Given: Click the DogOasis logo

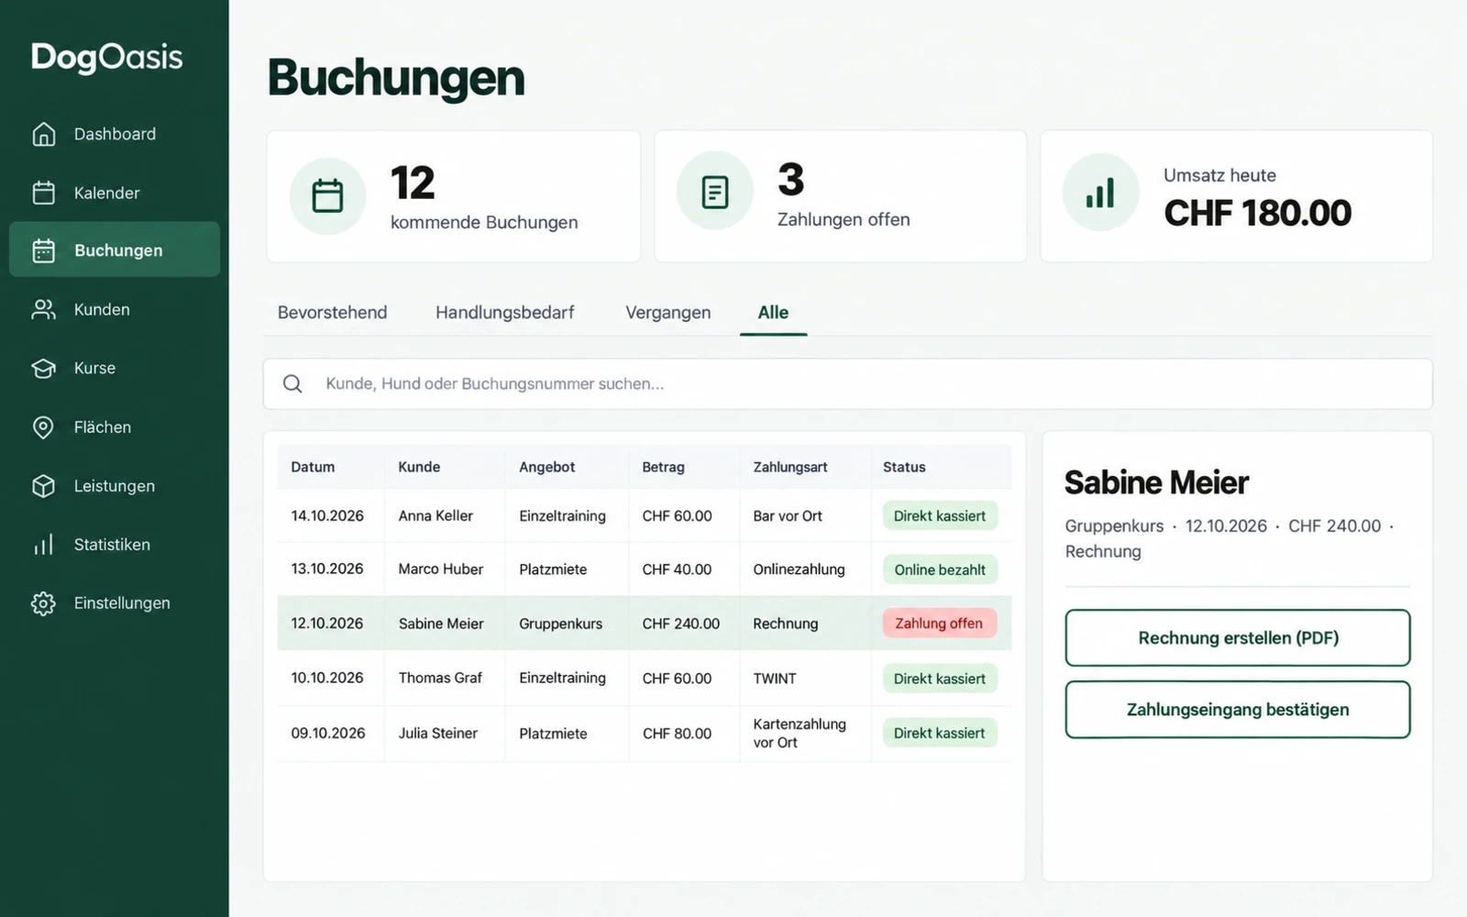Looking at the screenshot, I should click(107, 57).
